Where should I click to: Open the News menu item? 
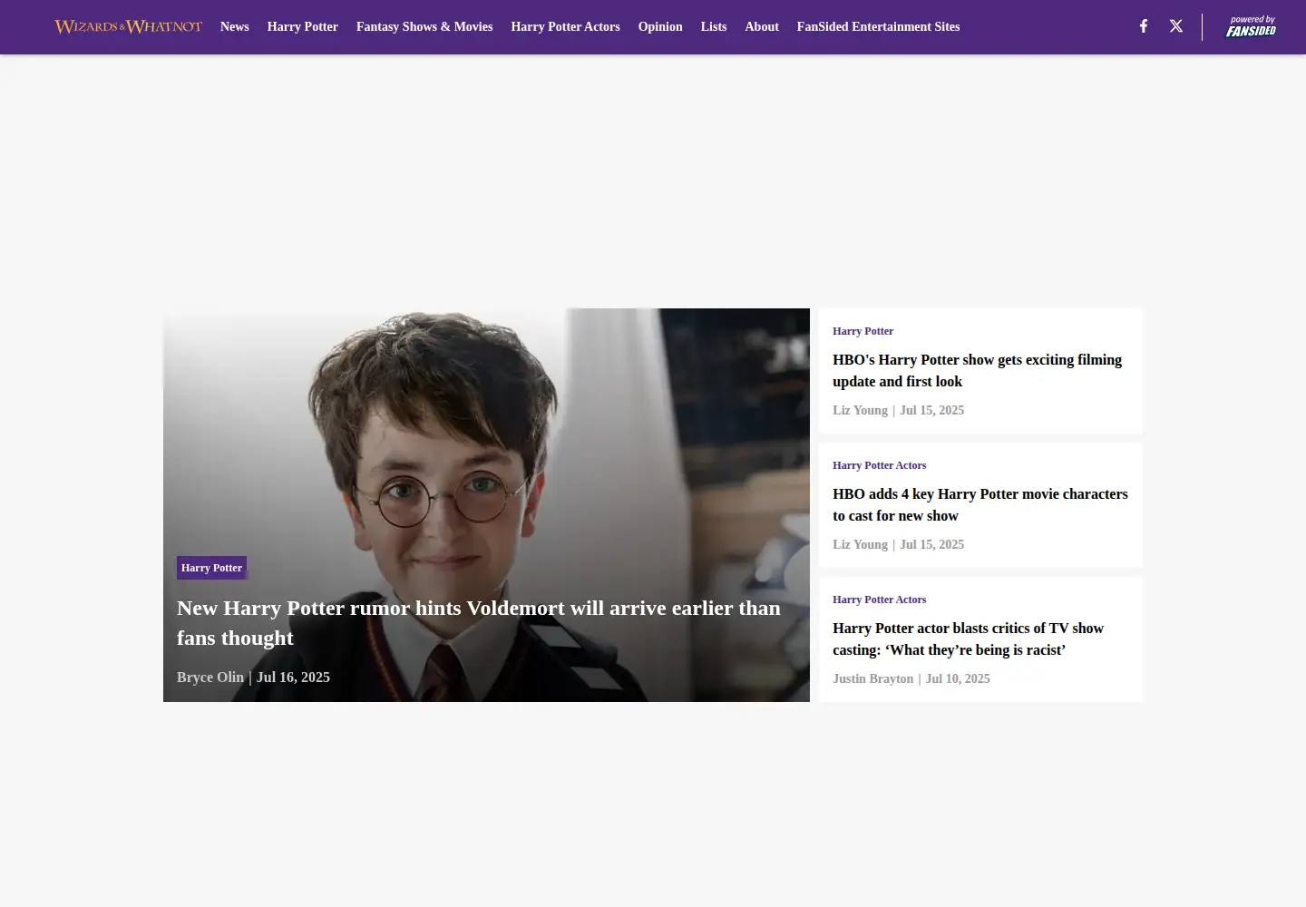pos(234,27)
